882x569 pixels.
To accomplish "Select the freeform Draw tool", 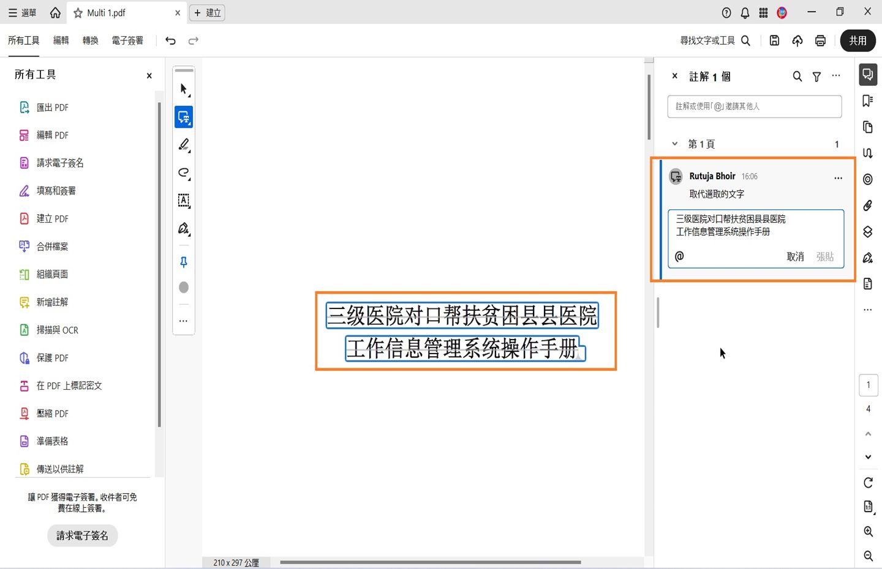I will point(183,173).
